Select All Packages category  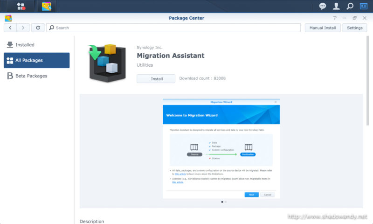point(37,60)
